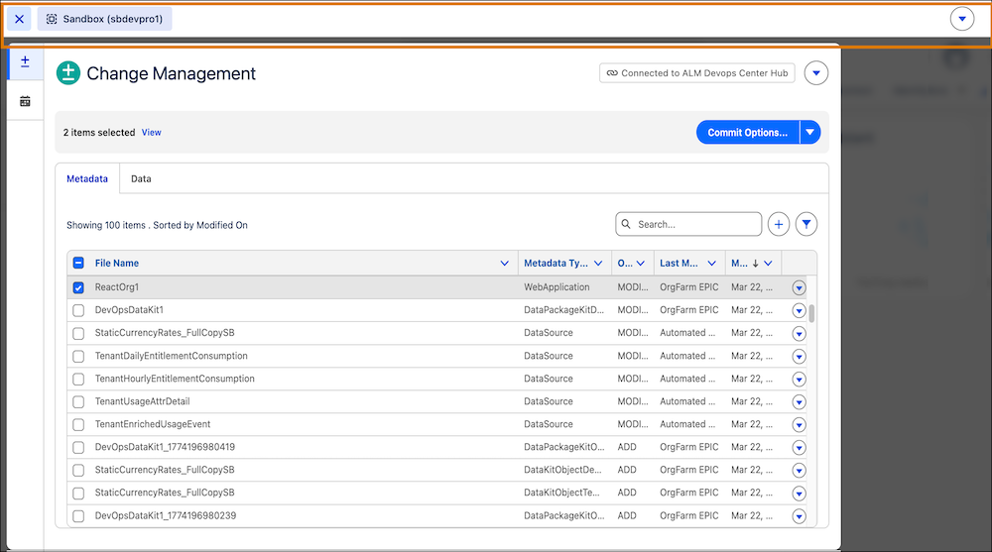Switch to the Metadata tab

click(x=87, y=179)
